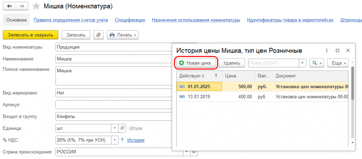Viewport: 362px width, 159px height.
Task: Open Назначения использования номенклатуры tab
Action: point(196,20)
